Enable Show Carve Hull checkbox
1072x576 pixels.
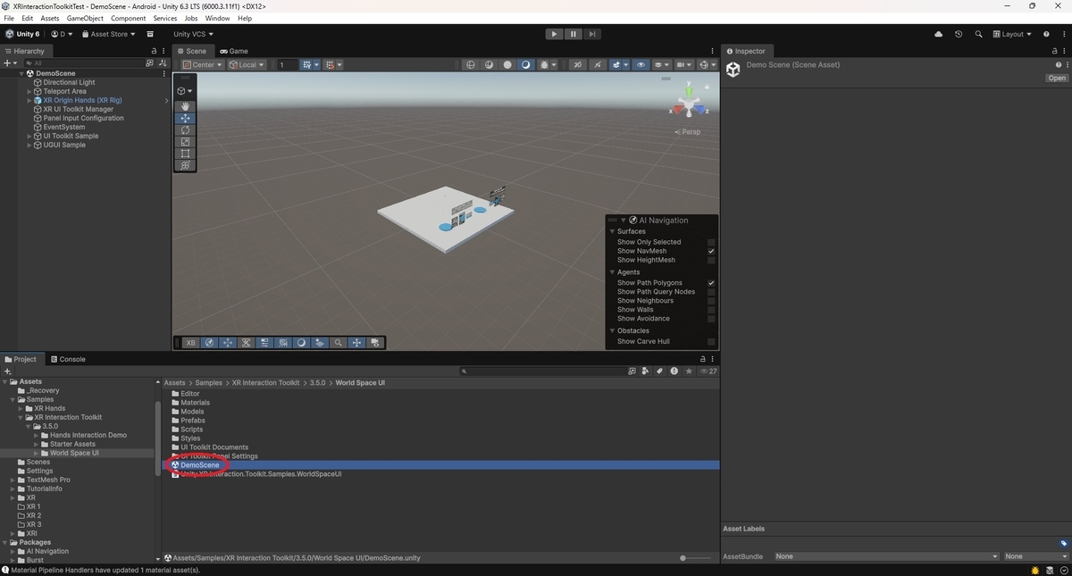(x=711, y=341)
